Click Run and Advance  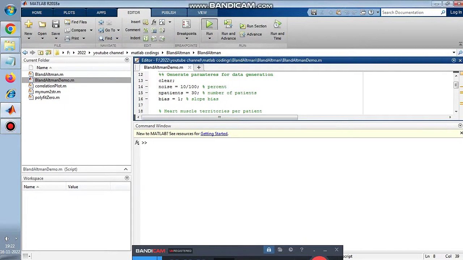coord(228,30)
